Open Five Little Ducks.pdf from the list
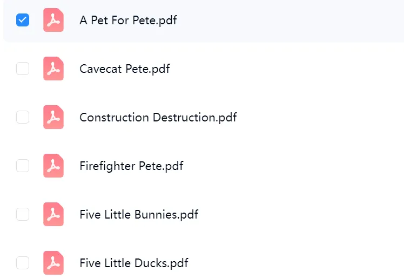Screen dimensions: 404x279 tap(134, 263)
